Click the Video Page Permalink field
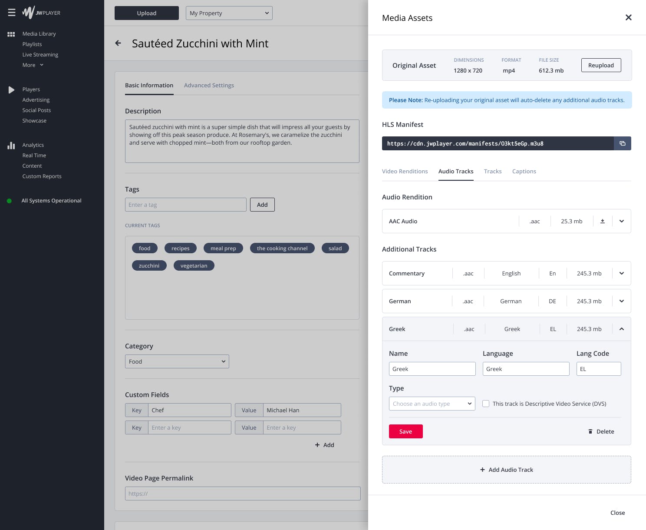The height and width of the screenshot is (530, 646). pyautogui.click(x=243, y=494)
